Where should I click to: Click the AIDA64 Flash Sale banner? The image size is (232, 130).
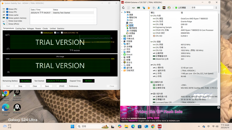170,114
